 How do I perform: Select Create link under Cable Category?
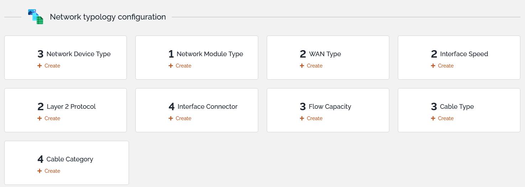pyautogui.click(x=52, y=171)
